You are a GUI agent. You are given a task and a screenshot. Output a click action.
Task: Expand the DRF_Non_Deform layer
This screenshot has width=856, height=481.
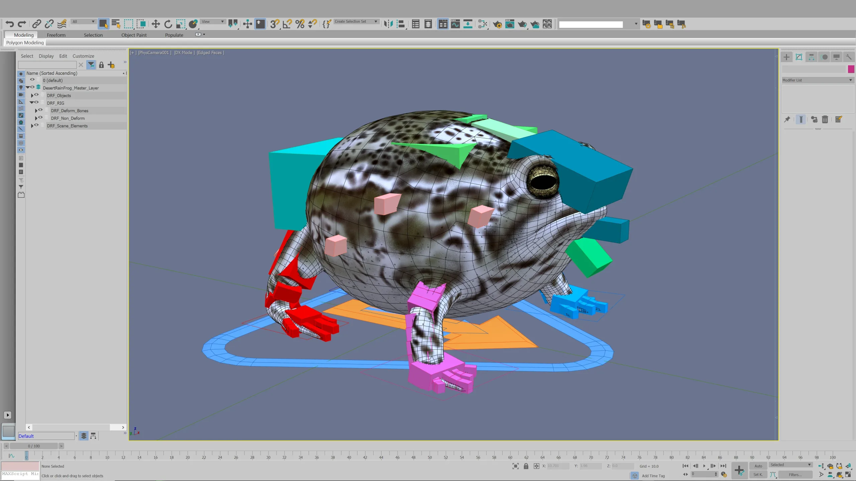coord(36,118)
